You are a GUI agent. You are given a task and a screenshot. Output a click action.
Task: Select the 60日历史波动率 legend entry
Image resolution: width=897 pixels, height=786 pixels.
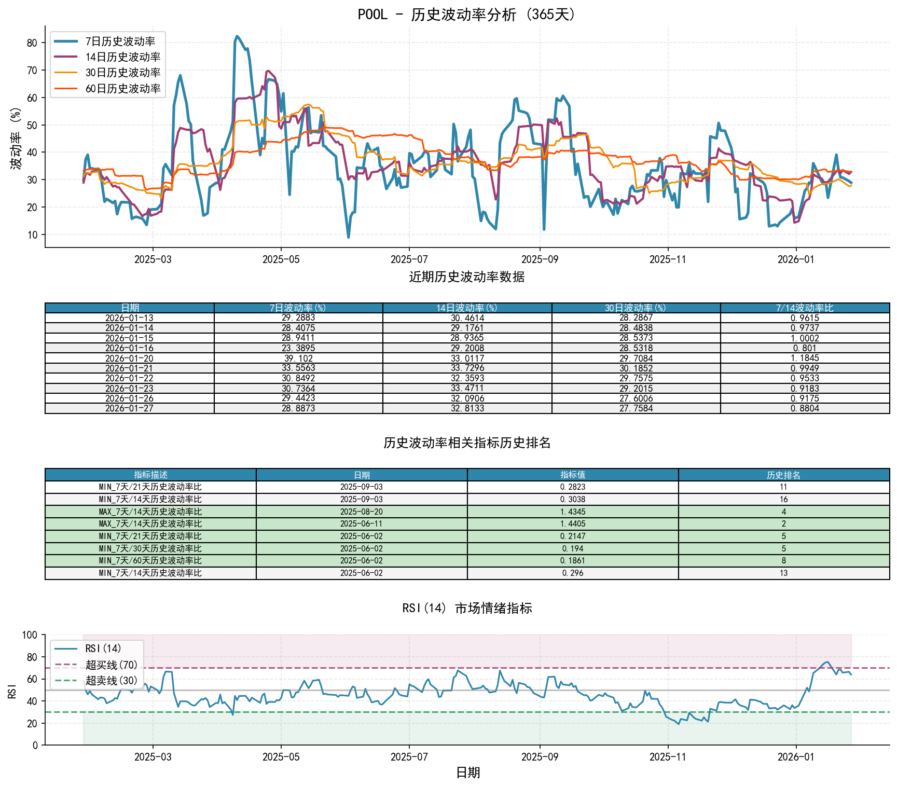(122, 89)
